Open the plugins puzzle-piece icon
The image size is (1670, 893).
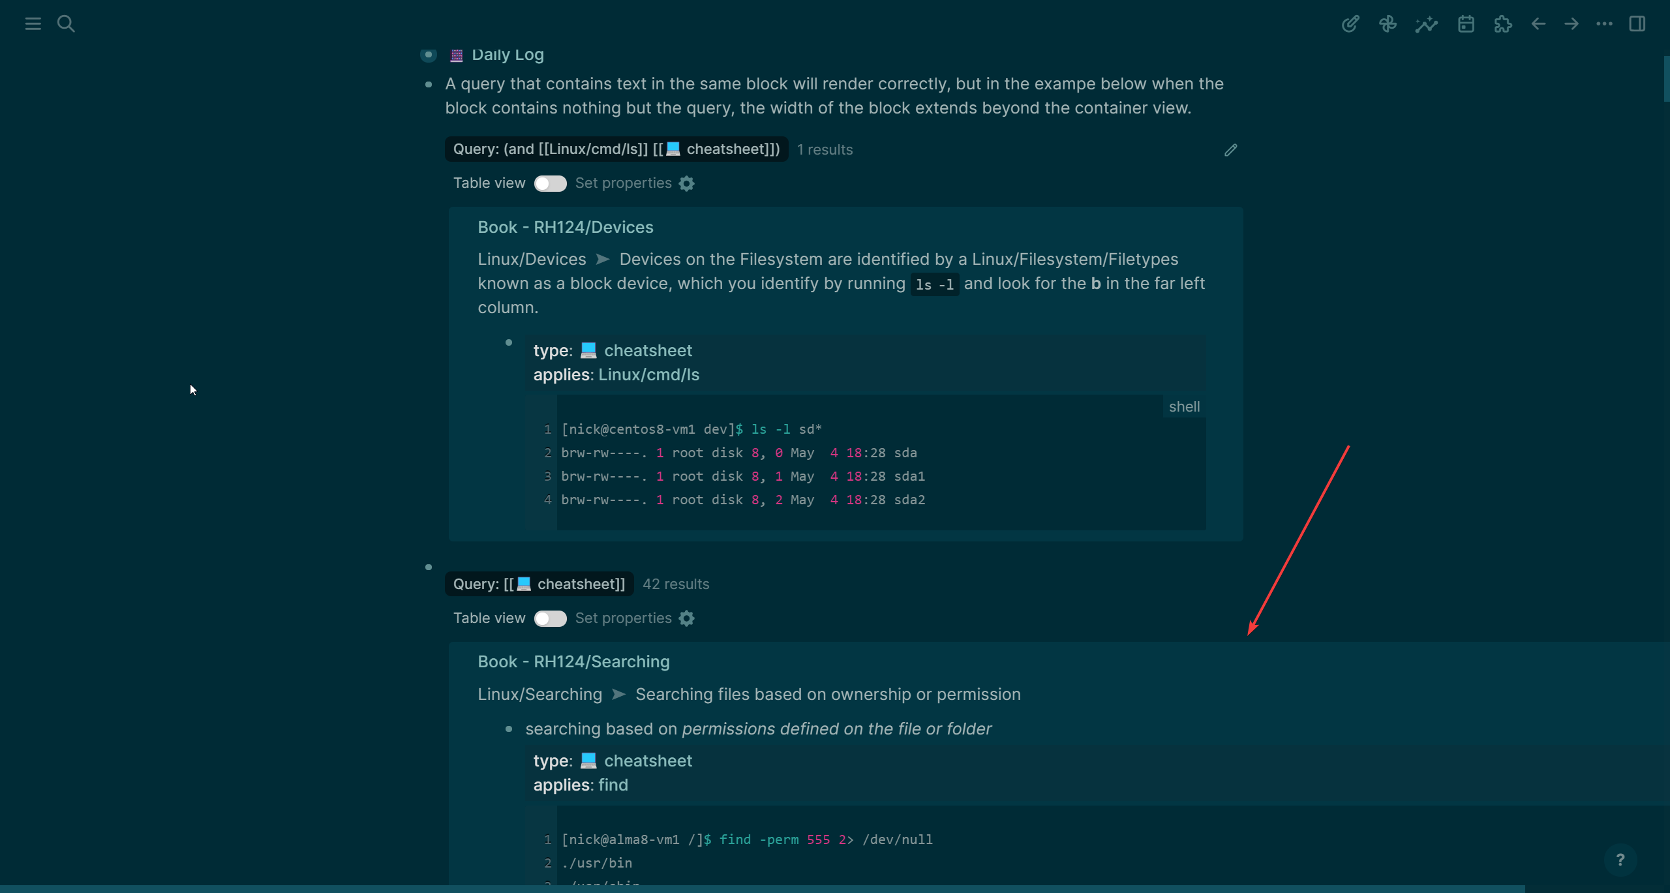(x=1503, y=23)
